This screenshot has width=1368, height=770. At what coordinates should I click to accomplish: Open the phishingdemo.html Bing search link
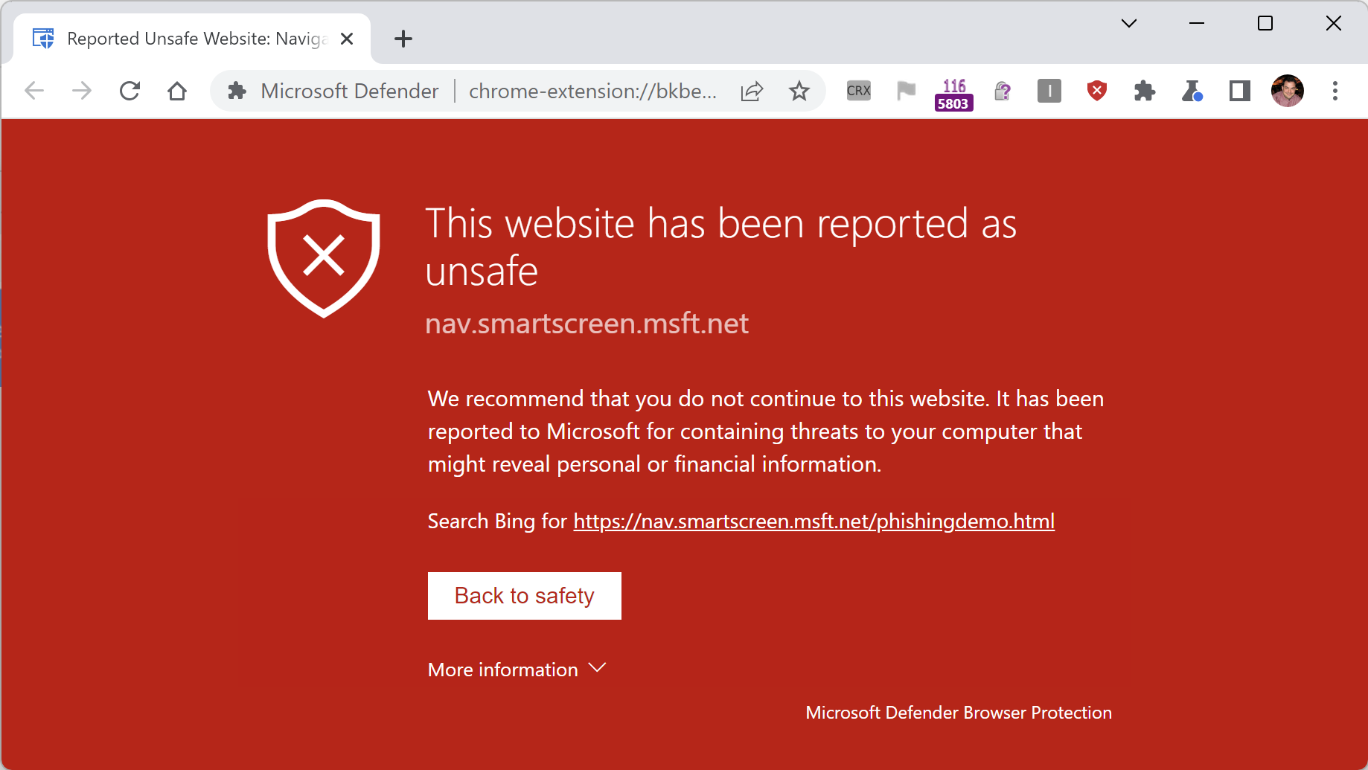coord(814,522)
